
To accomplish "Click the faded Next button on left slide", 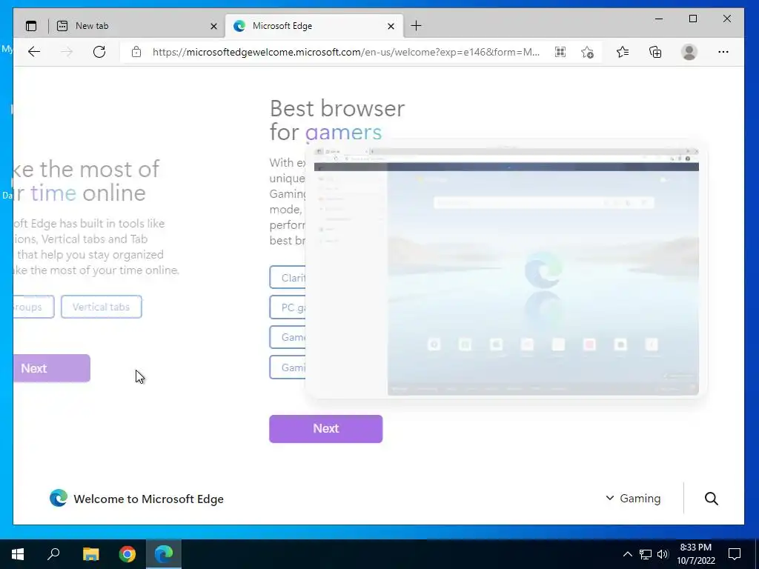I will point(51,368).
